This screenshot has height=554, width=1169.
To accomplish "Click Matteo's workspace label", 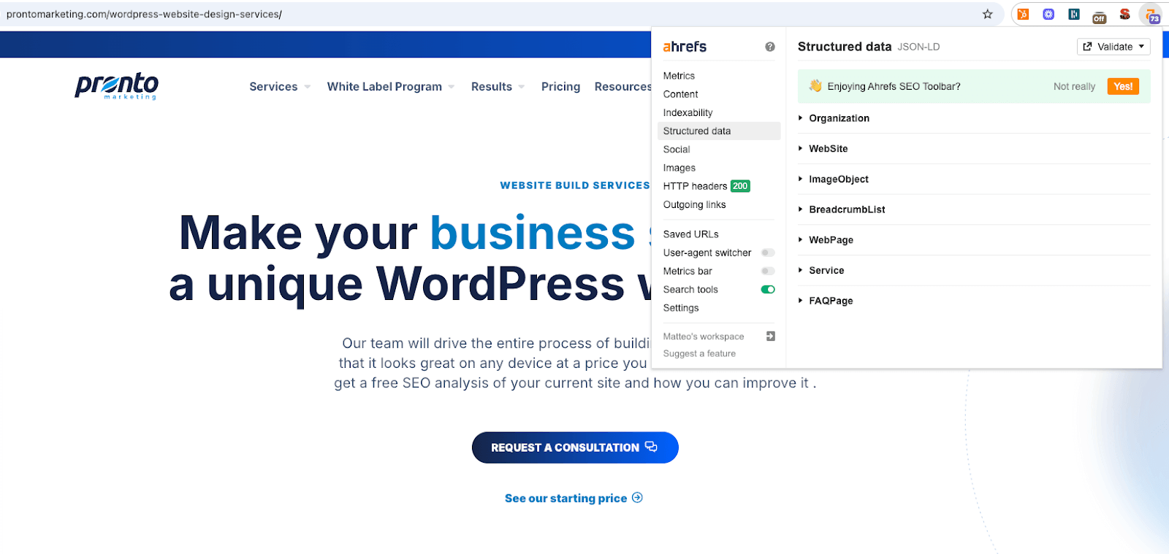I will tap(704, 336).
